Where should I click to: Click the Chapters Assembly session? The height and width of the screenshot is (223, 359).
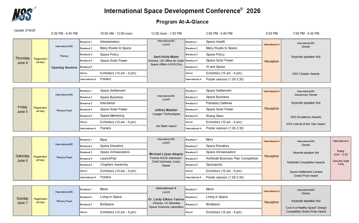pyautogui.click(x=114, y=165)
